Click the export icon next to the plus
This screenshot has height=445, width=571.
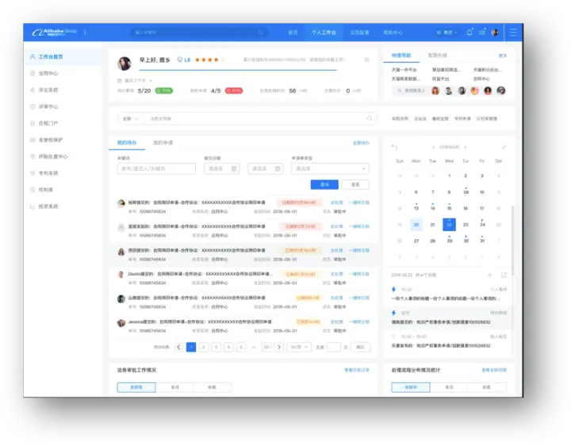point(504,276)
